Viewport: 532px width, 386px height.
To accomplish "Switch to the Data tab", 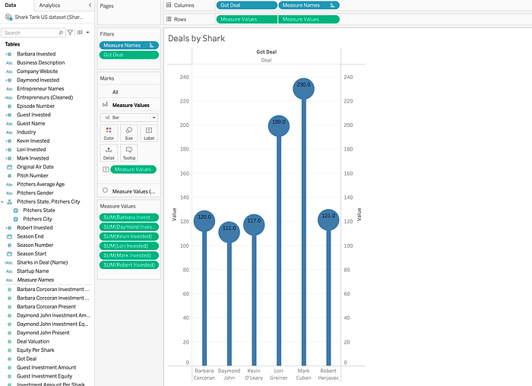I will (x=11, y=5).
